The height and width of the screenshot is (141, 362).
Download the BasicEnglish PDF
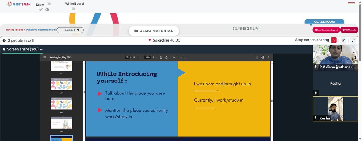pos(257,57)
